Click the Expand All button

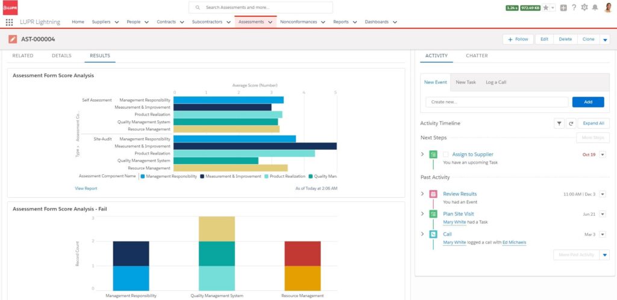593,123
